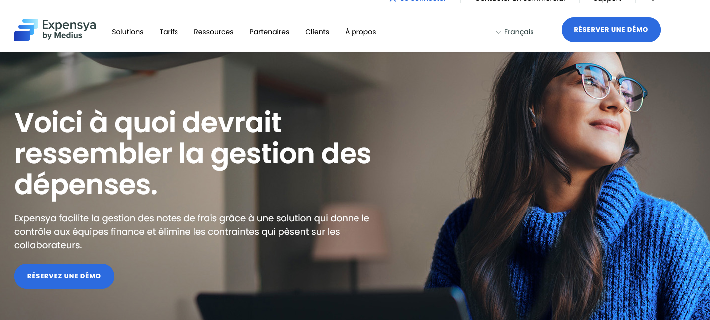Viewport: 710px width, 320px height.
Task: Click the search magnifier icon at top
Action: pyautogui.click(x=653, y=1)
